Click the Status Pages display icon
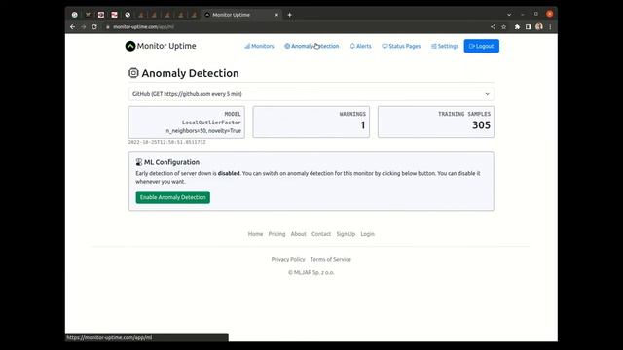This screenshot has height=350, width=623. point(385,46)
